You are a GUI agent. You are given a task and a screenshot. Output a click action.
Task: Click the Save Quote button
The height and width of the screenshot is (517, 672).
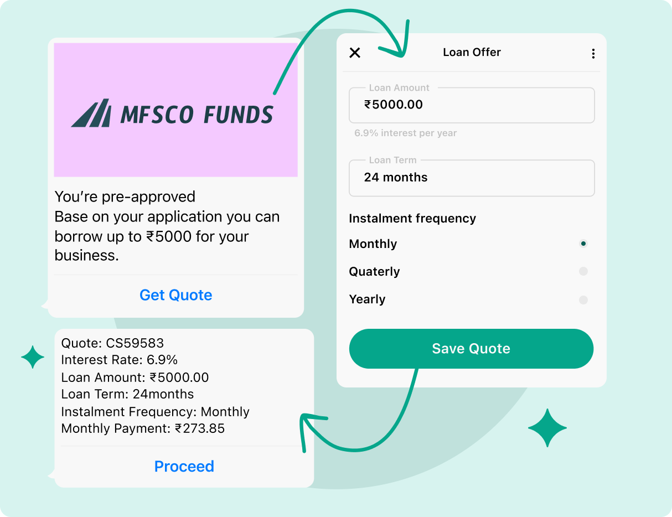[471, 349]
